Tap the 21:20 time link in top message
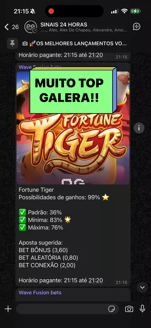This screenshot has width=151, height=328. pos(96,55)
